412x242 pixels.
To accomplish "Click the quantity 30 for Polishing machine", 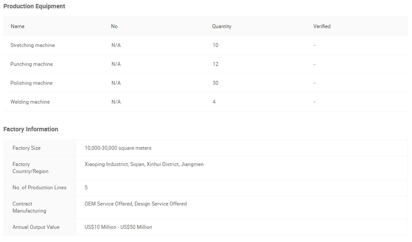I will pos(215,83).
